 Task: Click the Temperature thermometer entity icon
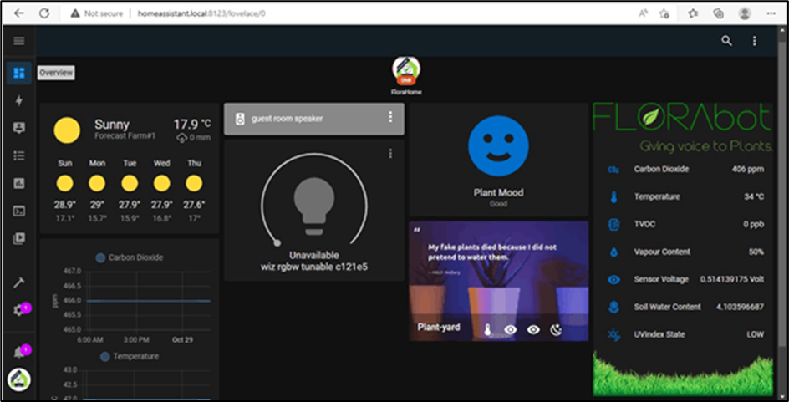613,197
